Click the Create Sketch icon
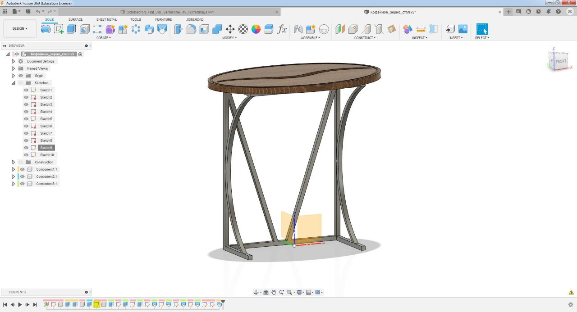 pos(59,29)
